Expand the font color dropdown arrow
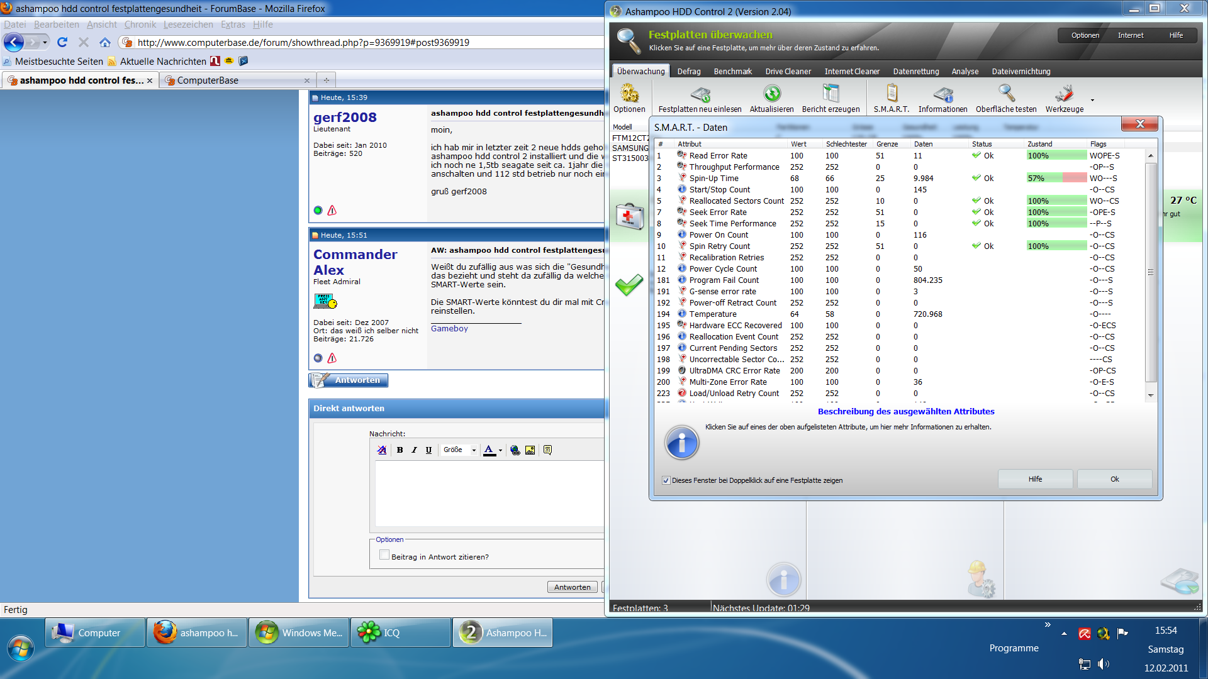The width and height of the screenshot is (1208, 679). [500, 450]
